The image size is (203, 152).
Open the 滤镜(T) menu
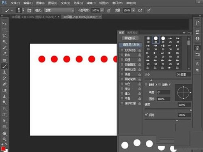coord(91,3)
